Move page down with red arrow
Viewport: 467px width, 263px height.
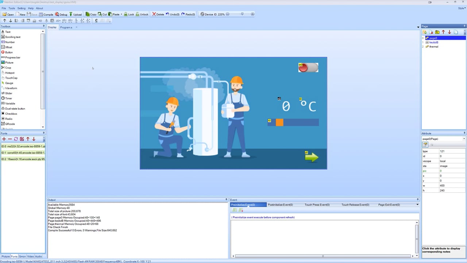[x=449, y=32]
